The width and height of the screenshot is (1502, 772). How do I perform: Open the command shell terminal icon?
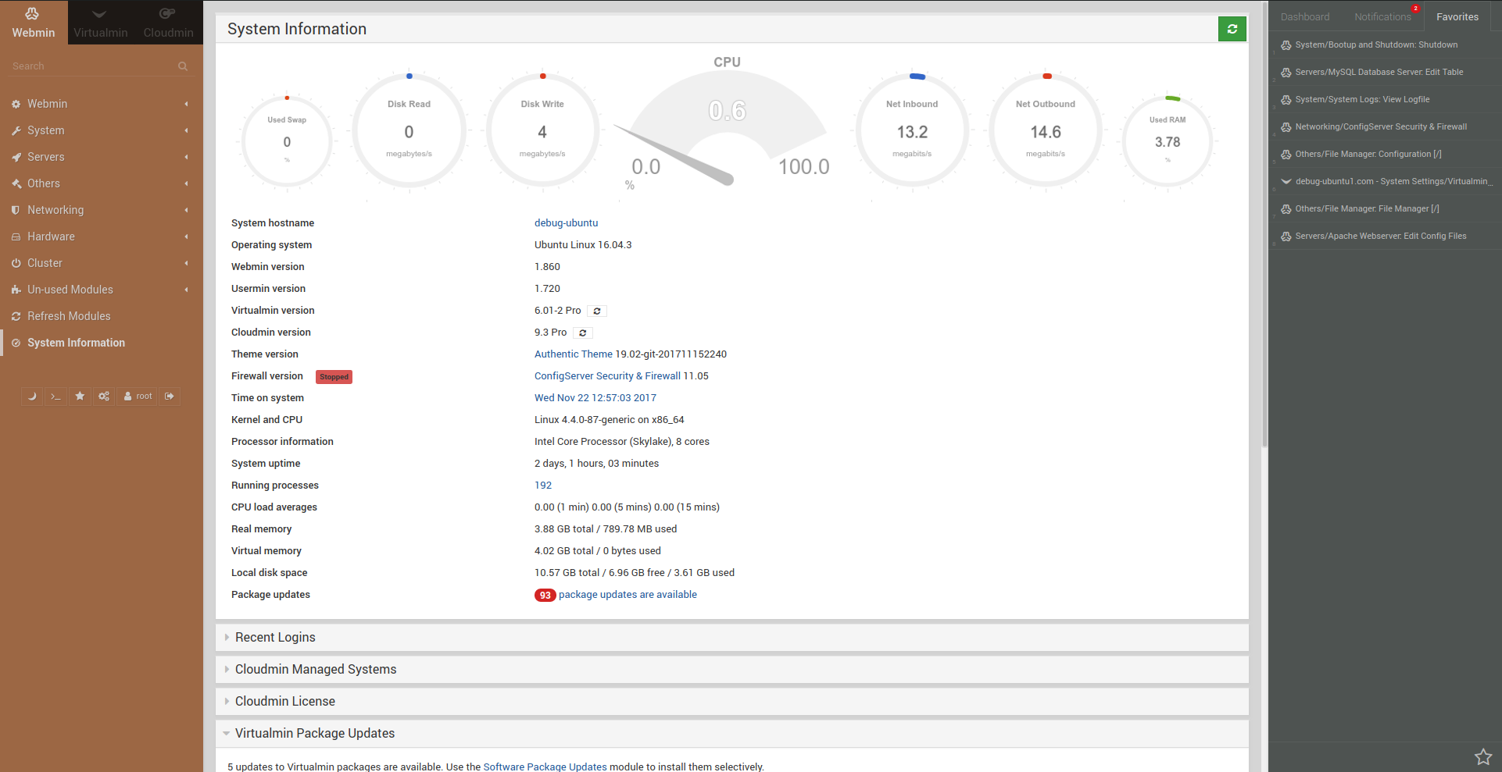[55, 397]
